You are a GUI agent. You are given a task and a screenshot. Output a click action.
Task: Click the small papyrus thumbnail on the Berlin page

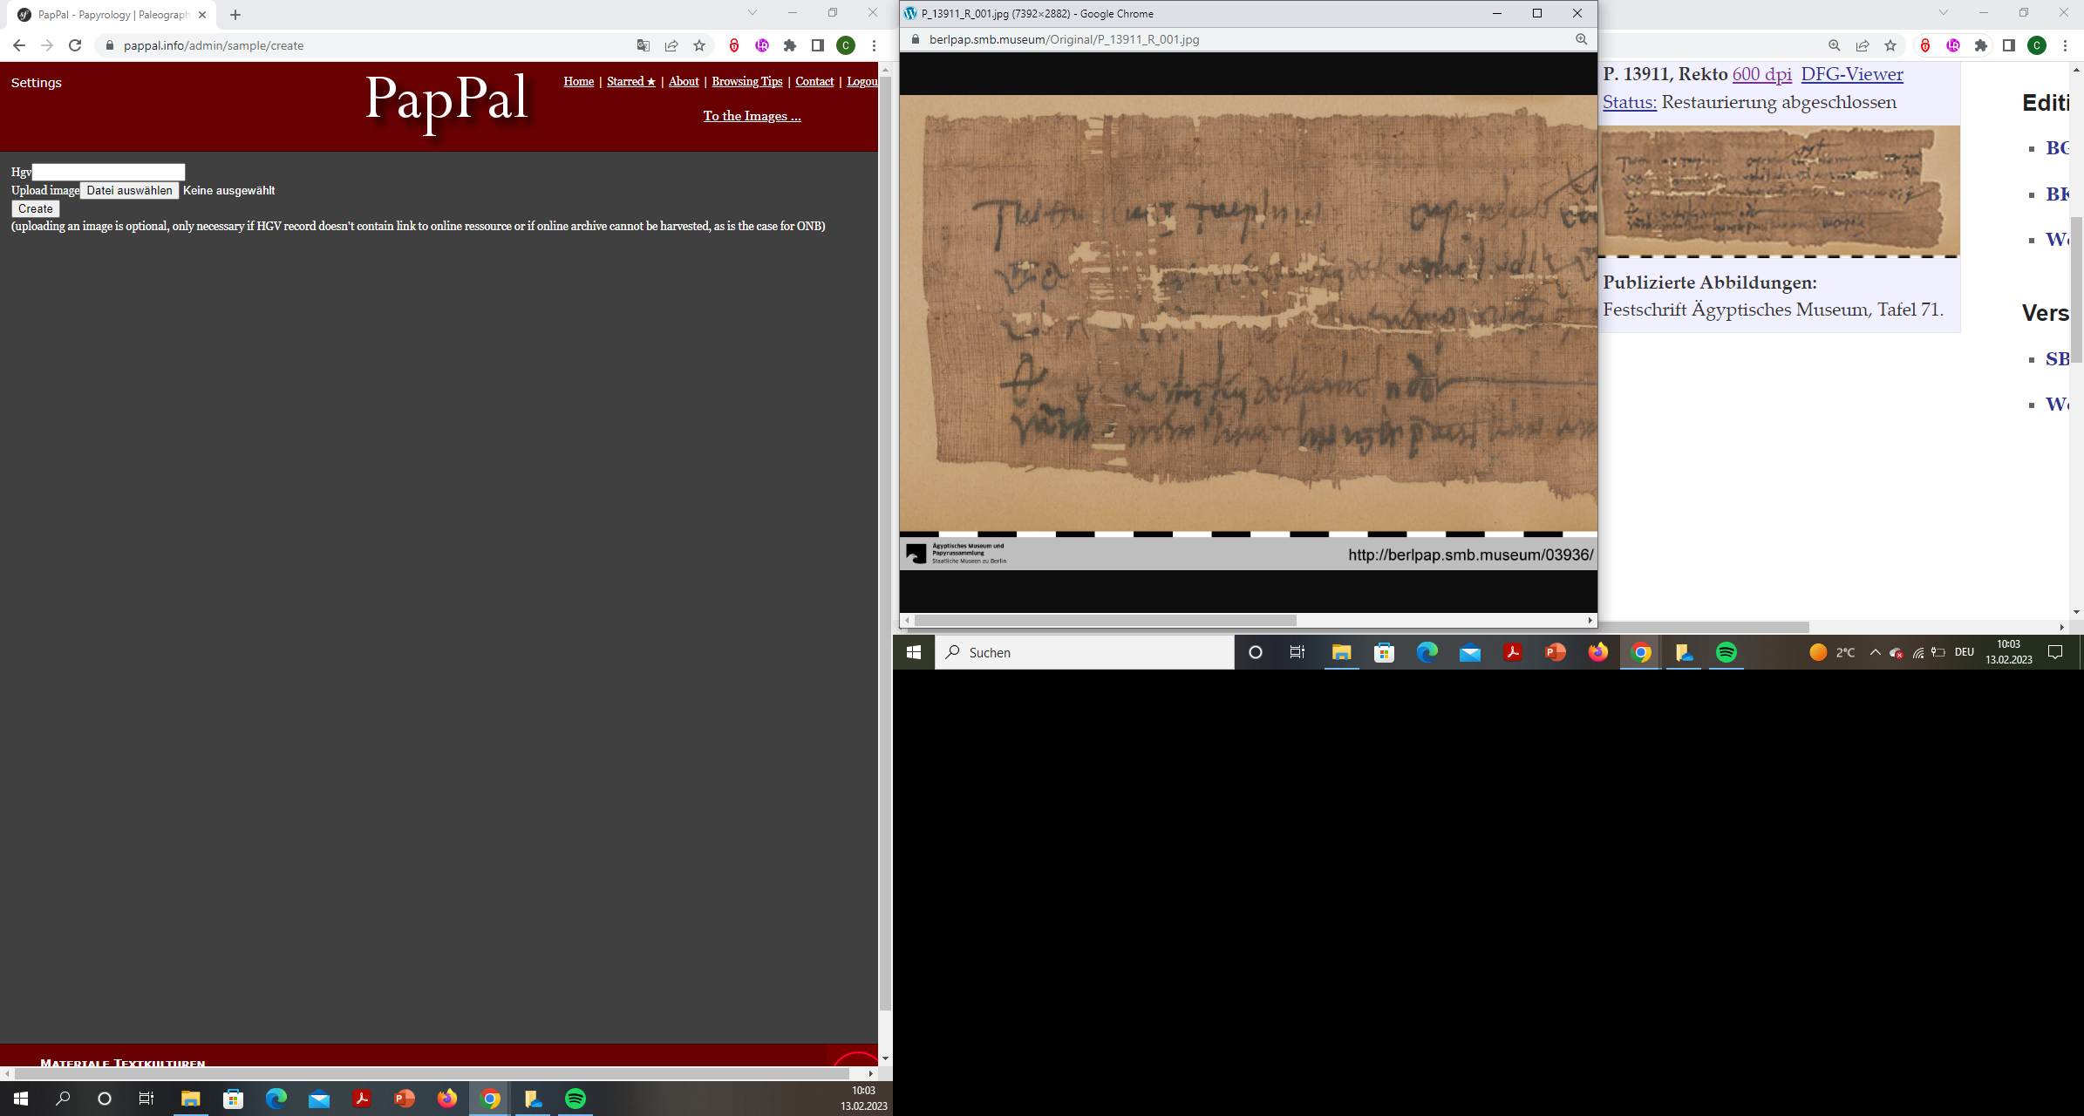pos(1779,190)
